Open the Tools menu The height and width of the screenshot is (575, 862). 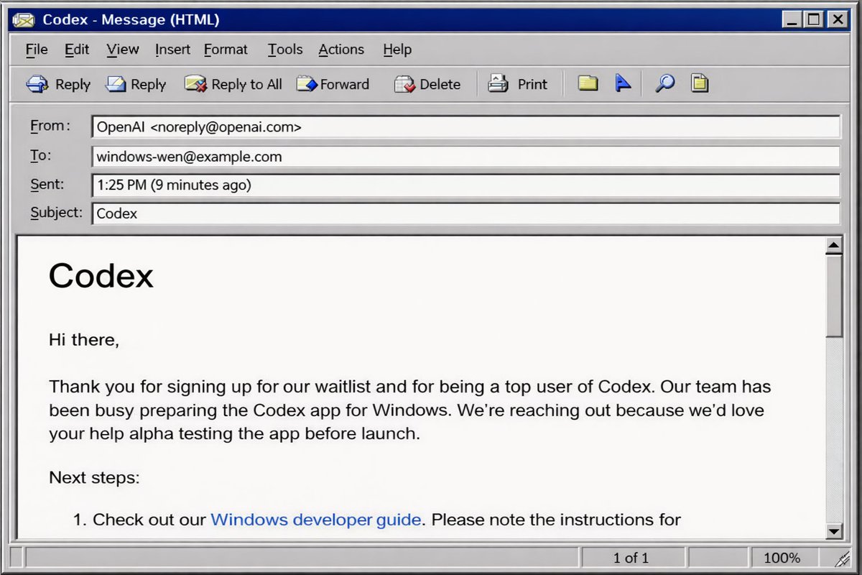click(284, 49)
